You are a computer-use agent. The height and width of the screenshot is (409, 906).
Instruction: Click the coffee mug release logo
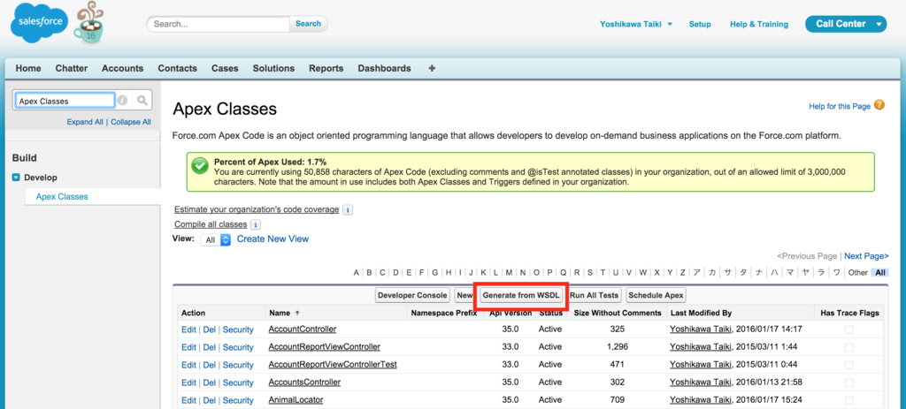(x=89, y=24)
